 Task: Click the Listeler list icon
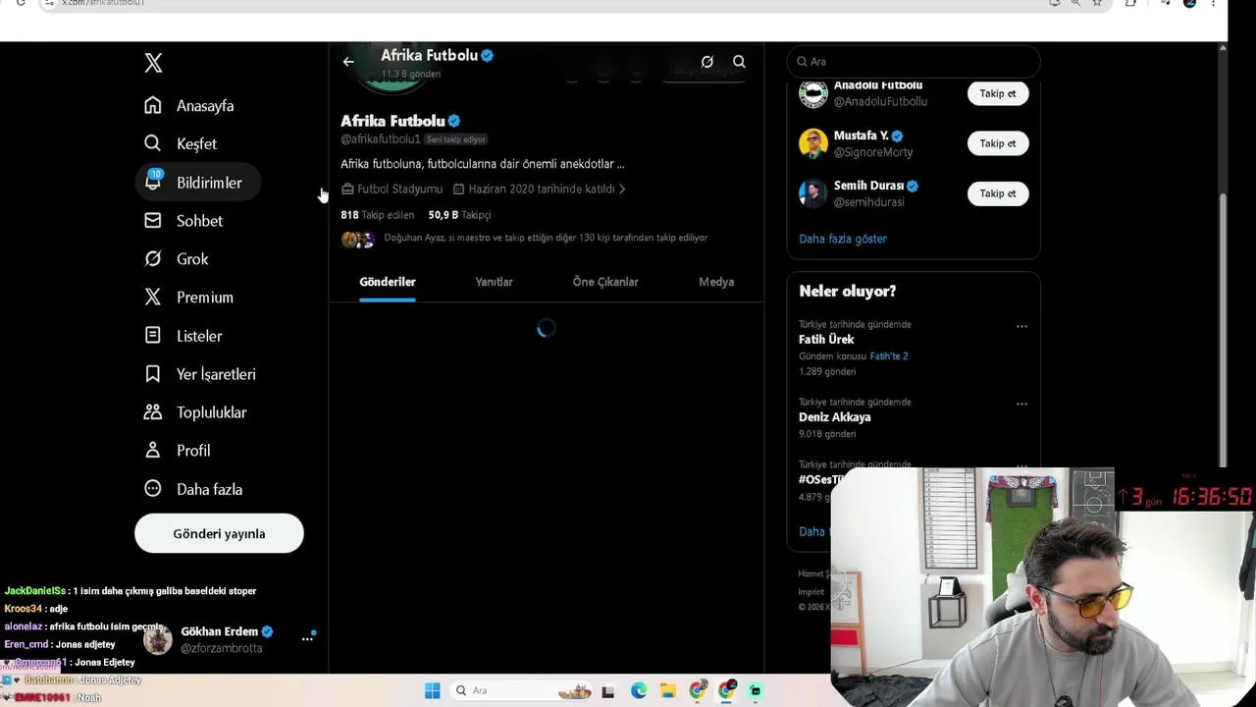point(152,336)
